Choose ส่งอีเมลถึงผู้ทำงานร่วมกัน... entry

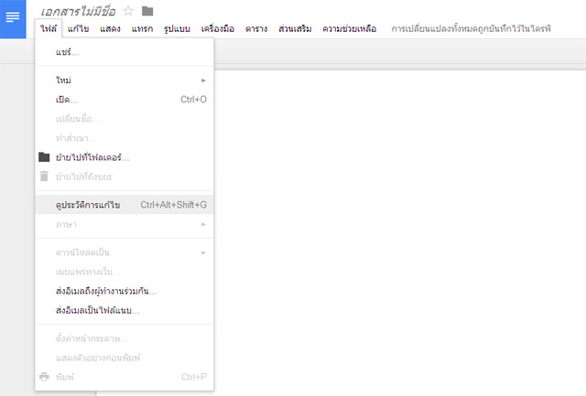(x=125, y=291)
